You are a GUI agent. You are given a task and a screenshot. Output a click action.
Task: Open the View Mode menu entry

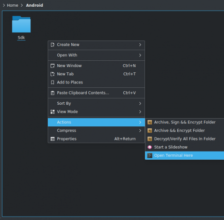click(96, 112)
